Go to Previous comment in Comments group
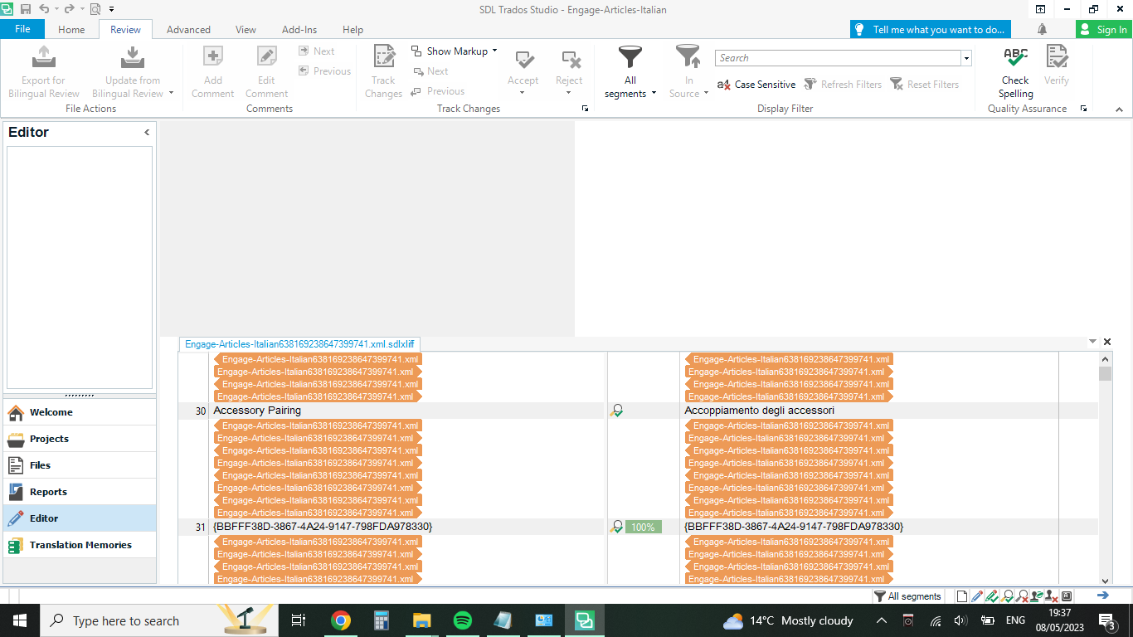The width and height of the screenshot is (1133, 637). [x=325, y=71]
